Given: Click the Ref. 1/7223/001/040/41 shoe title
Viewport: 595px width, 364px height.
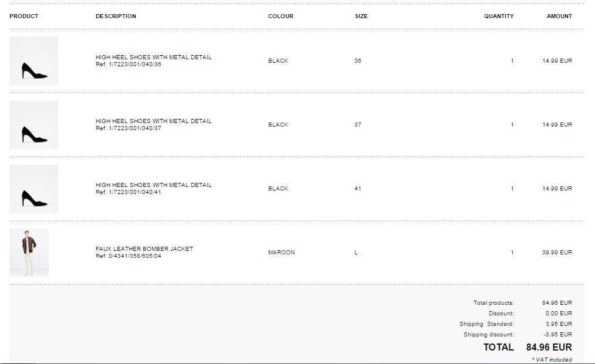Looking at the screenshot, I should click(154, 185).
